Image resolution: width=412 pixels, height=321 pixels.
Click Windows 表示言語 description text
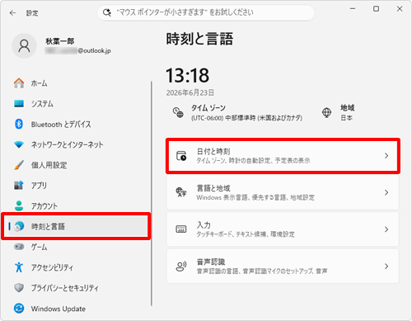click(x=255, y=197)
